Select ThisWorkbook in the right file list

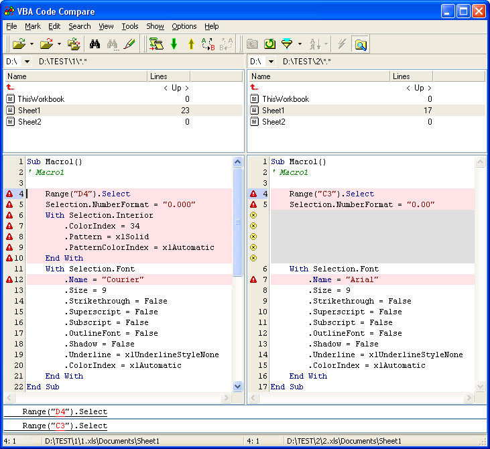[x=285, y=99]
